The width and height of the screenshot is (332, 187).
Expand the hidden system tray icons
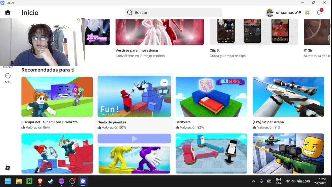point(254,181)
